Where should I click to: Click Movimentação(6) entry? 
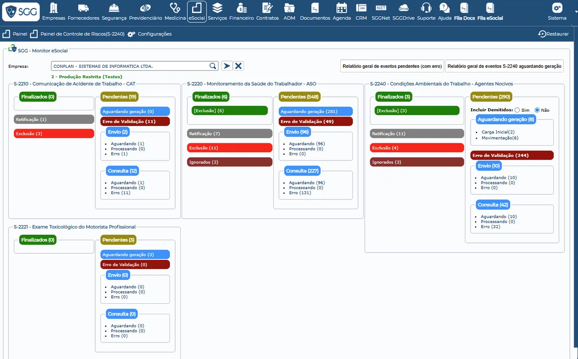500,138
